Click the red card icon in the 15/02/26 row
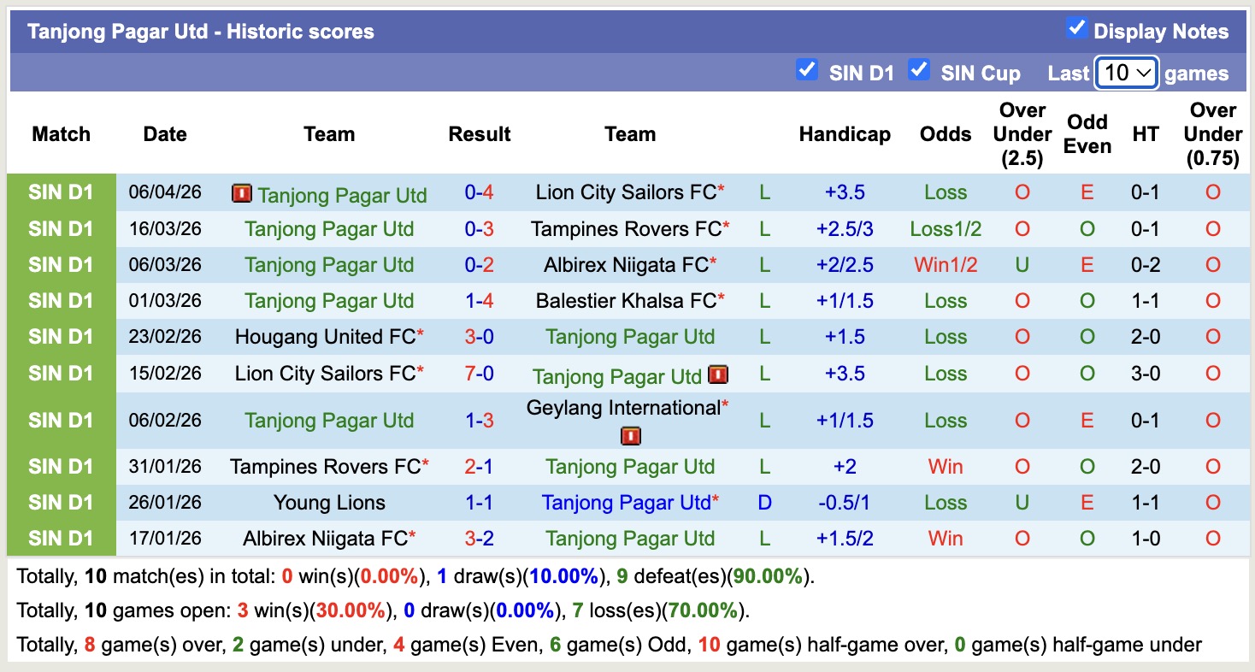 (x=718, y=374)
